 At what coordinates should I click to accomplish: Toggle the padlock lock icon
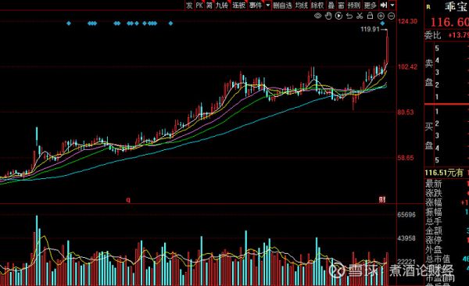point(370,16)
